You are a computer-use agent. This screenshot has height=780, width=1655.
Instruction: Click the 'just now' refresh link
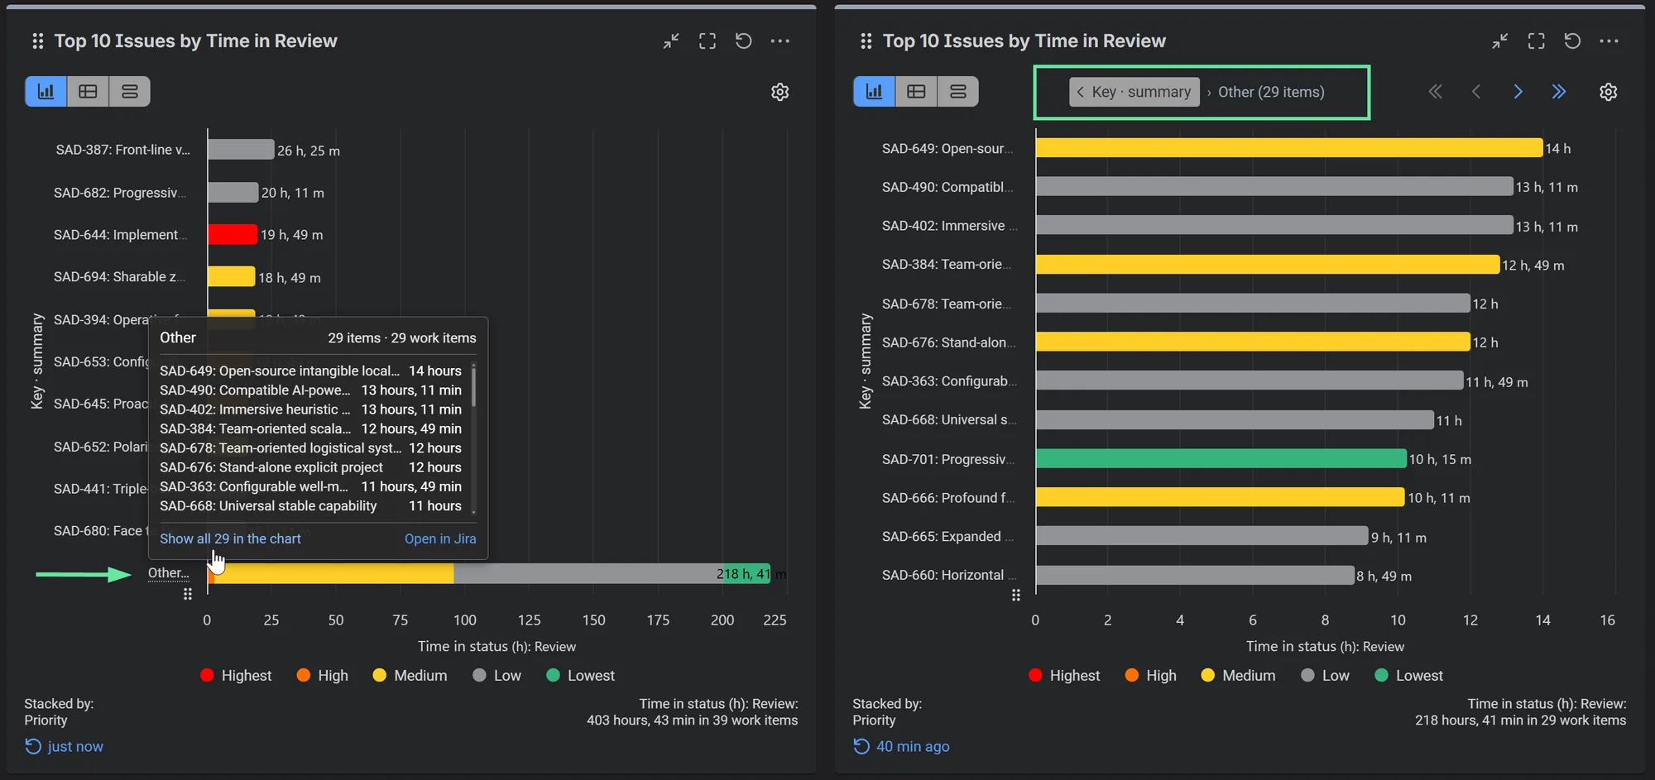(65, 746)
